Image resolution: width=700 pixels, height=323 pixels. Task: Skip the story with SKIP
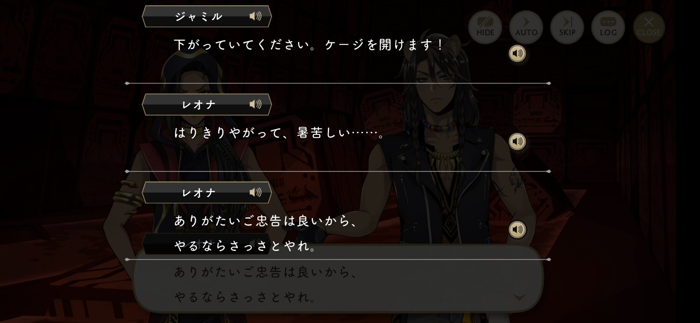coord(567,27)
